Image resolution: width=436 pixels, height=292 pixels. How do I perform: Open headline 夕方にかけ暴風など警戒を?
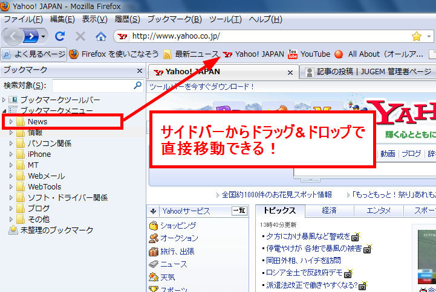coord(308,236)
